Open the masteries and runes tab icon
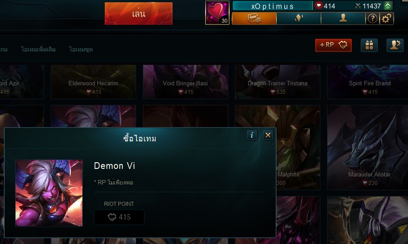Viewport: 408px width, 244px height. 299,19
